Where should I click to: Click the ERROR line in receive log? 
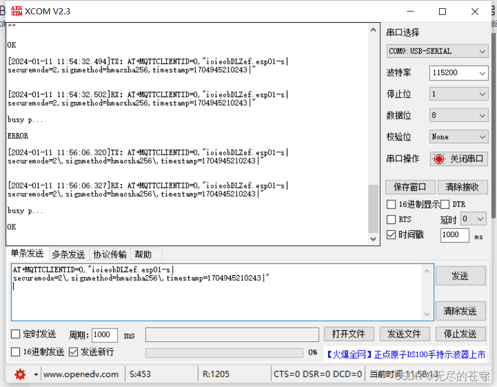pyautogui.click(x=18, y=136)
